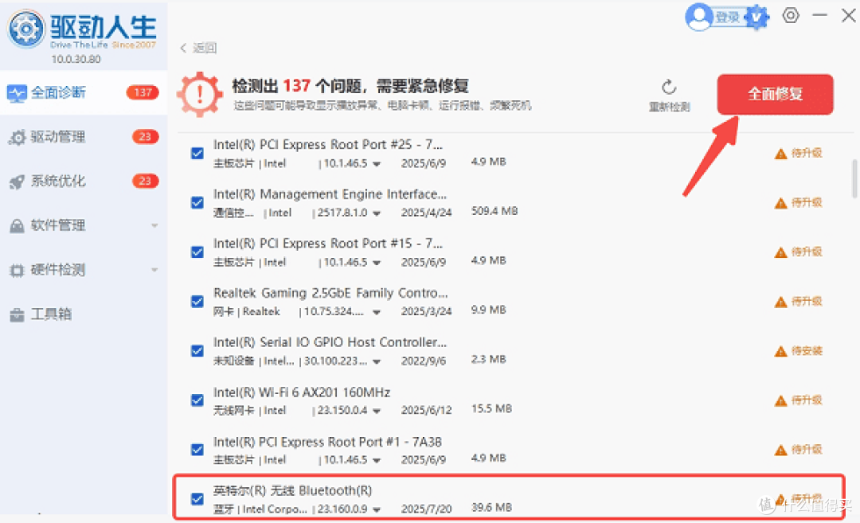Image resolution: width=860 pixels, height=523 pixels.
Task: Click the 硬件检测 chip icon
Action: 17,271
